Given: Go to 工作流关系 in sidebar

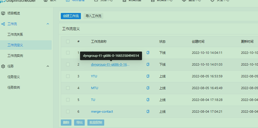Looking at the screenshot, I should [x=15, y=35].
